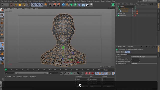Click the timeline at frame 45
The image size is (160, 90).
coord(55,70)
